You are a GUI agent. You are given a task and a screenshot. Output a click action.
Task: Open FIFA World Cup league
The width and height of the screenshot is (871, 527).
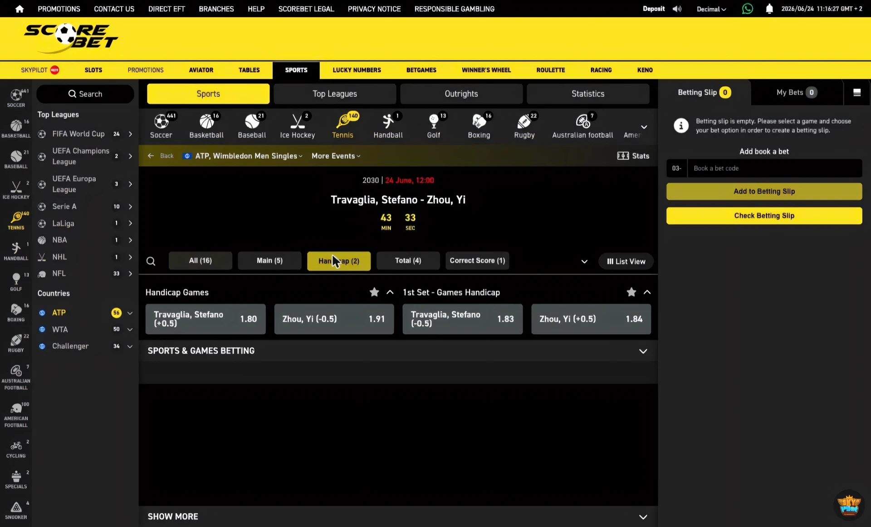85,134
